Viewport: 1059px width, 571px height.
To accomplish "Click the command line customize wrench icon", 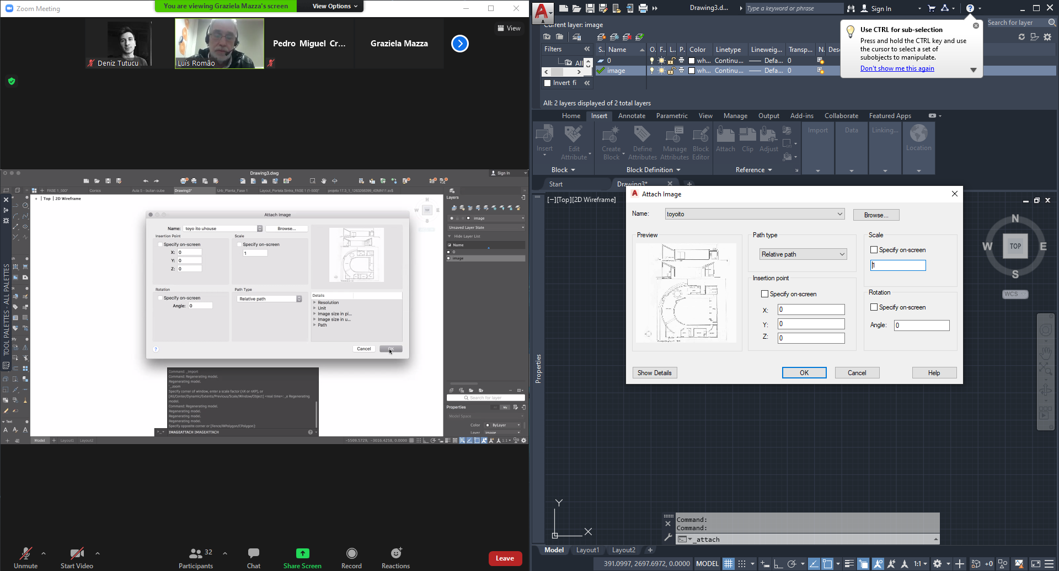I will coord(668,537).
